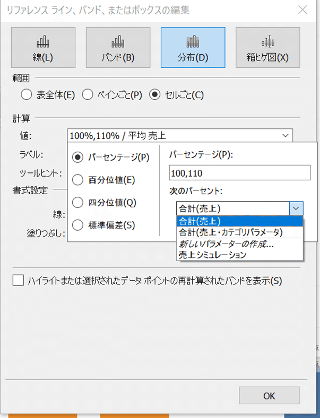Screen dimensions: 320x418
Task: Choose 合計(売上) highlighted in dropdown list
Action: [x=240, y=221]
